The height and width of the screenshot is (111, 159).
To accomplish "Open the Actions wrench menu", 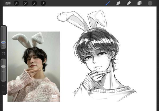I will [x=16, y=3].
